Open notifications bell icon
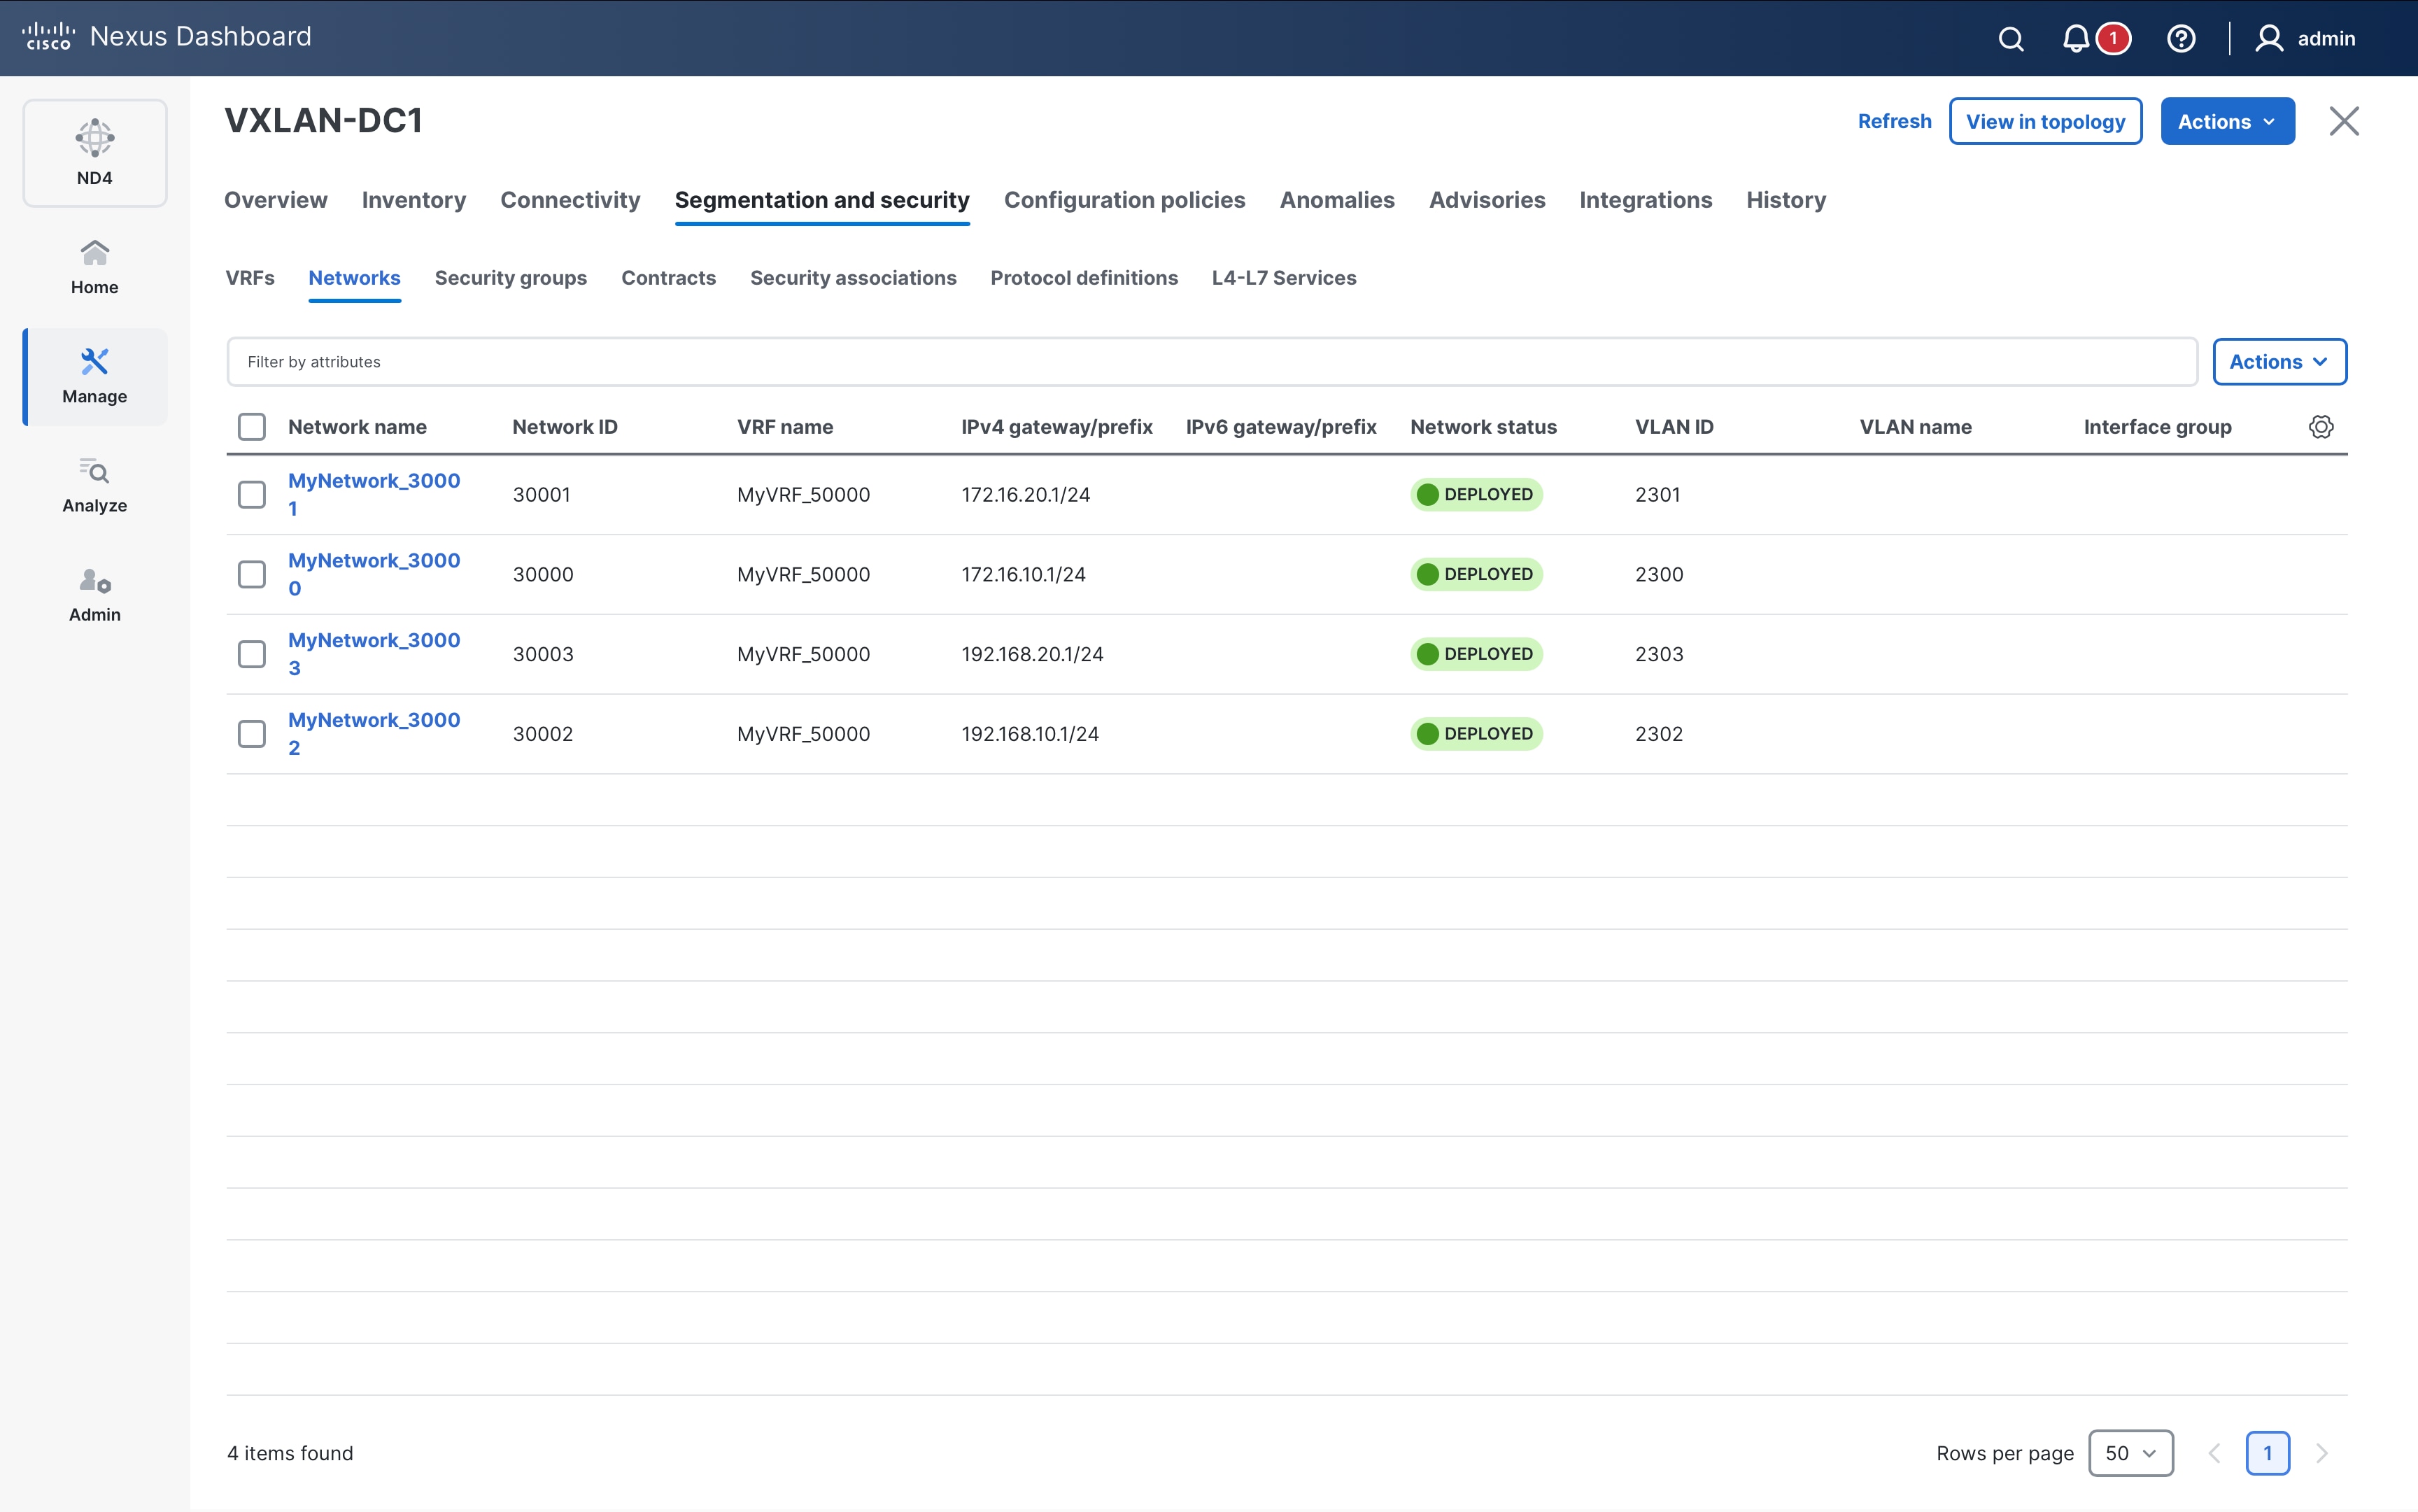The width and height of the screenshot is (2418, 1512). pyautogui.click(x=2076, y=39)
